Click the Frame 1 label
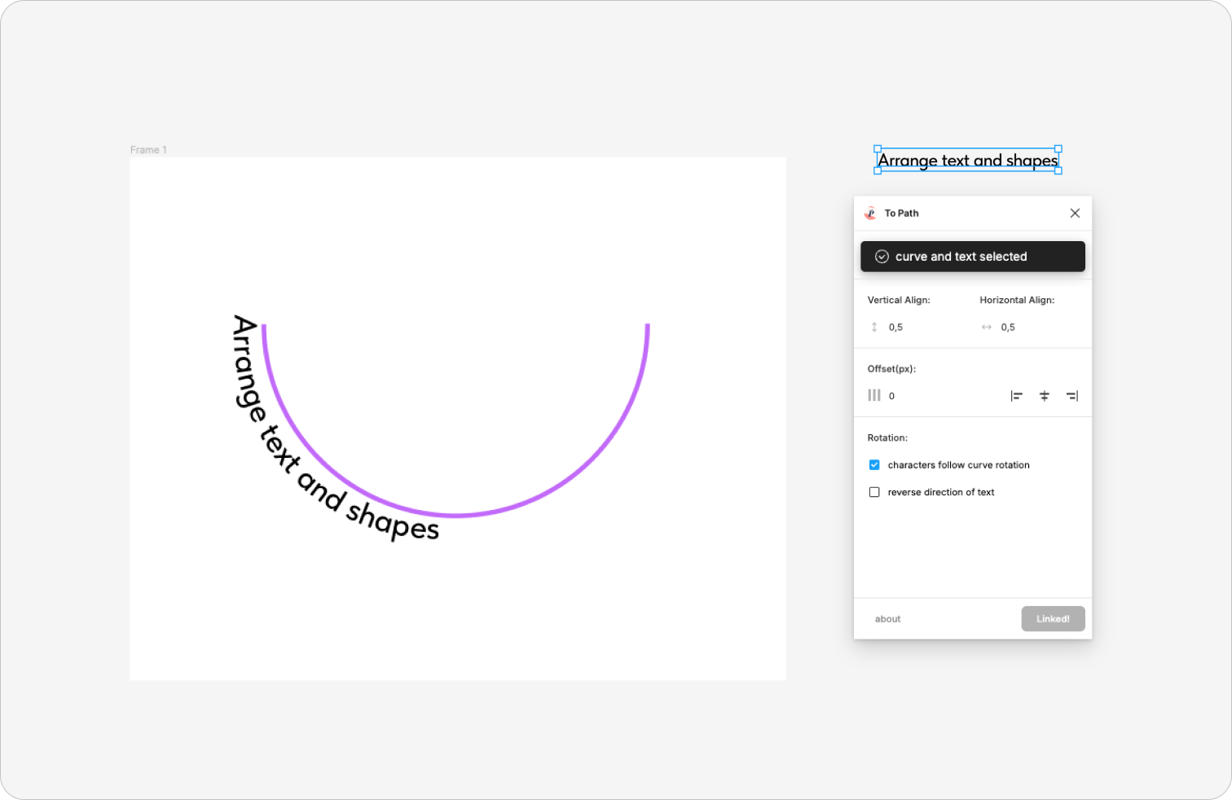 point(148,150)
